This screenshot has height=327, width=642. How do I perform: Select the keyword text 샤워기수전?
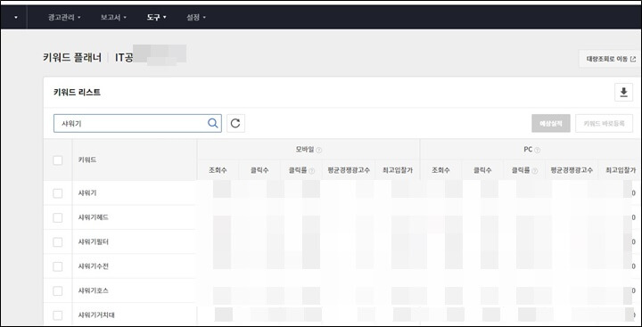pos(94,266)
